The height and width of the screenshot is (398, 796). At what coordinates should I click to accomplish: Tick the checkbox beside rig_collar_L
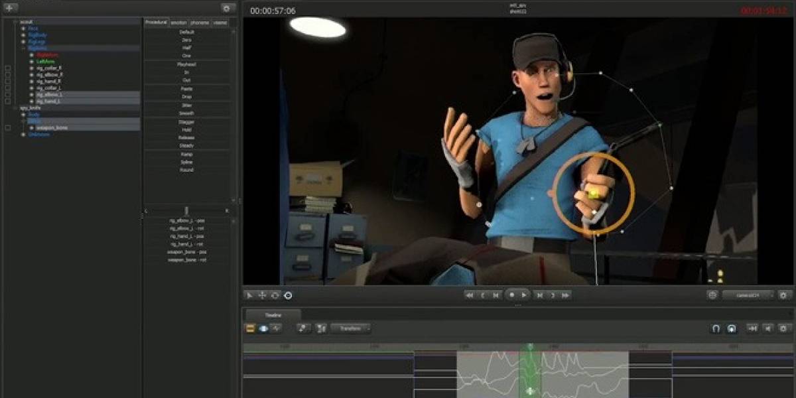(x=8, y=88)
